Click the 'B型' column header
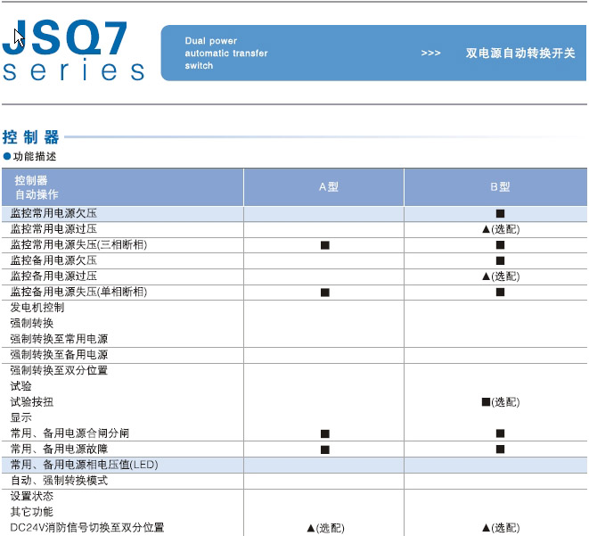 [x=500, y=186]
